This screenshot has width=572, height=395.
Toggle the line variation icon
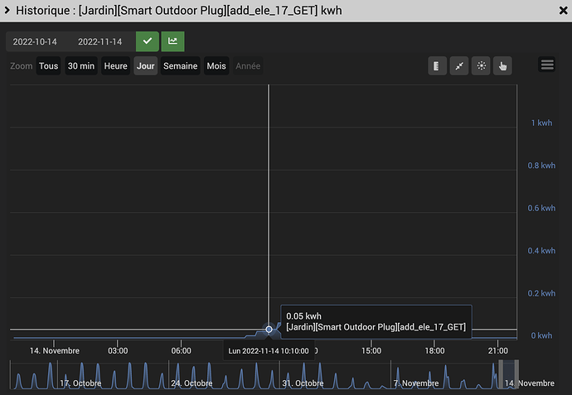click(459, 66)
